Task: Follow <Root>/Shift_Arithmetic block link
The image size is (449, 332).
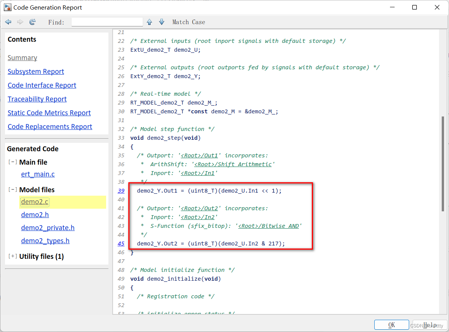Action: (x=233, y=164)
